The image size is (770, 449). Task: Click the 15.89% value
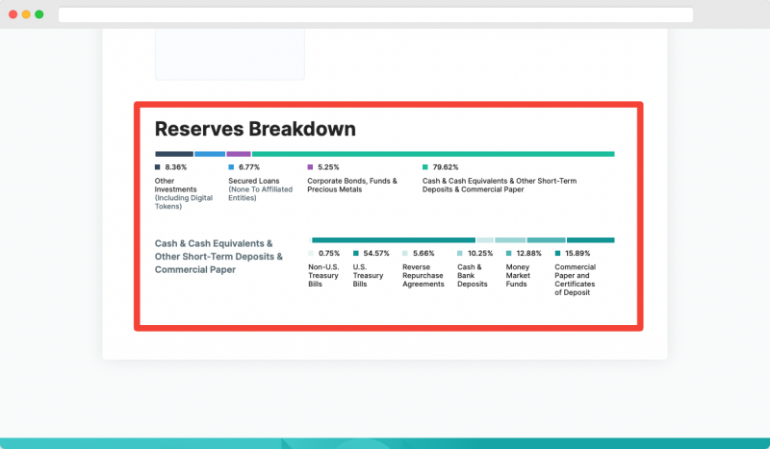tap(577, 254)
